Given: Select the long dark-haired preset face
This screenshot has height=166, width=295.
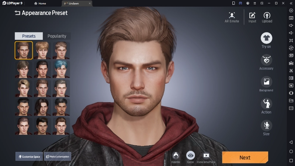Looking at the screenshot, I should 42,107.
